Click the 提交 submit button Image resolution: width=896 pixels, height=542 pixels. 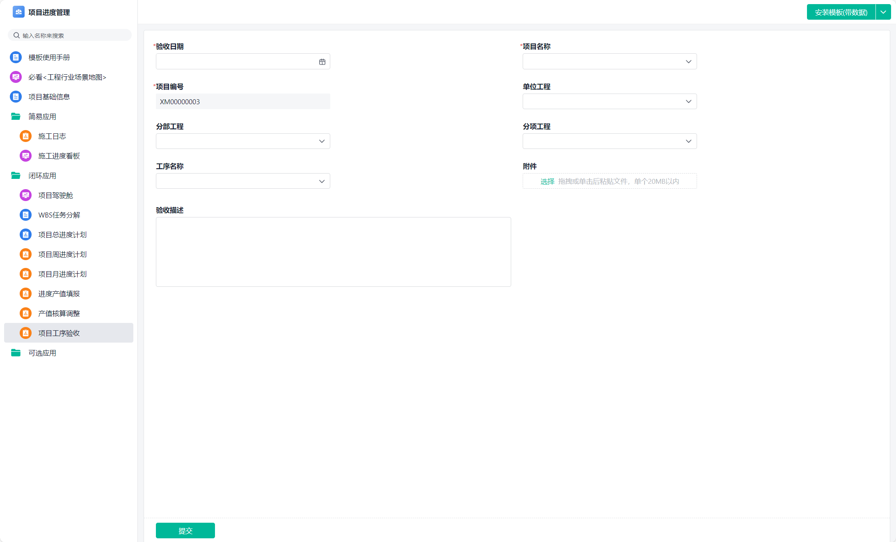pyautogui.click(x=185, y=531)
